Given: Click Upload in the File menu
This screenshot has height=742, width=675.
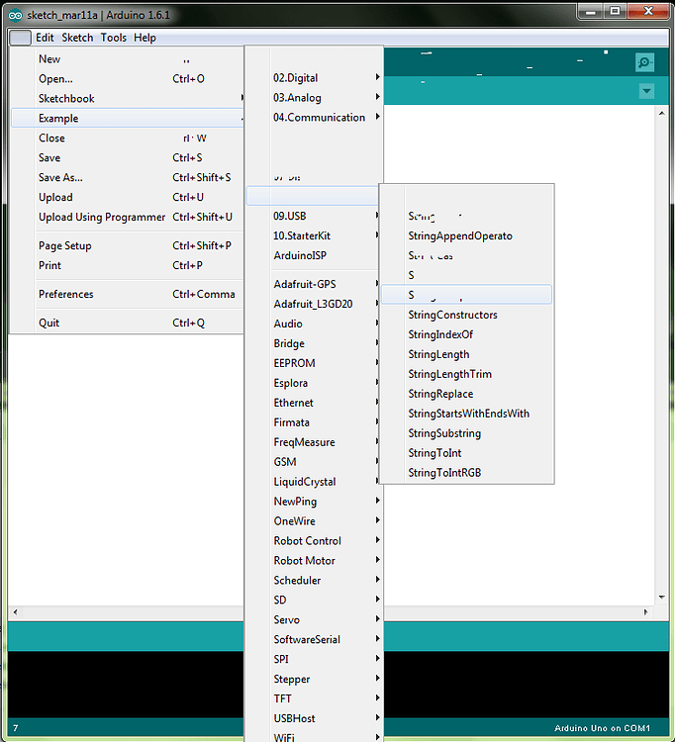Looking at the screenshot, I should point(127,197).
